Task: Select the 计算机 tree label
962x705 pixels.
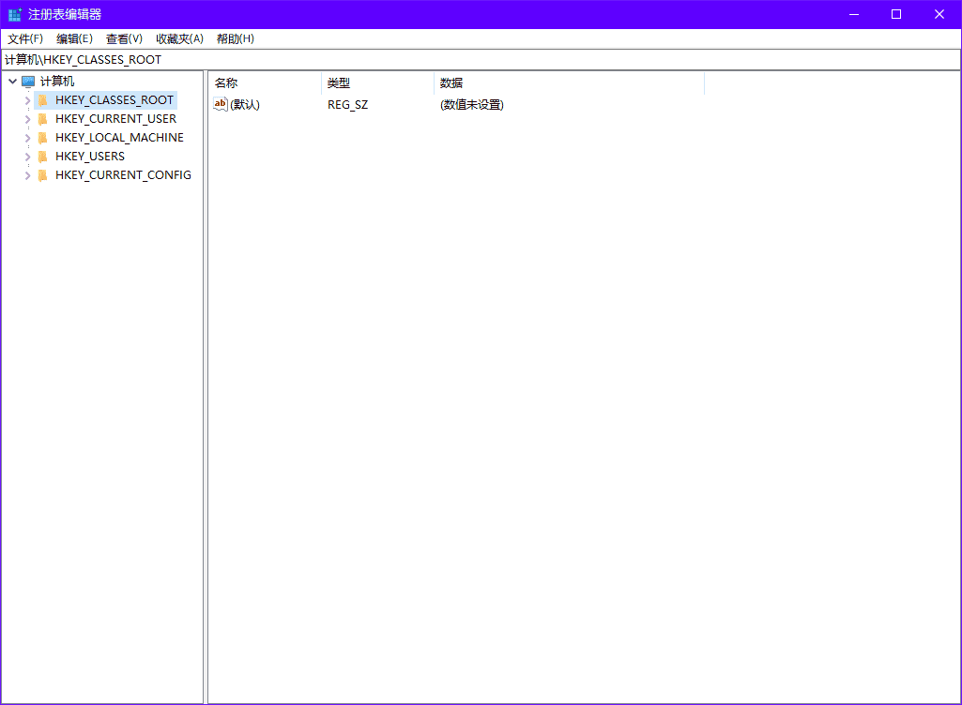Action: [57, 82]
